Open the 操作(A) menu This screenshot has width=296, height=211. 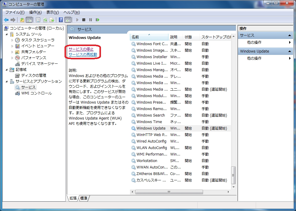35,12
